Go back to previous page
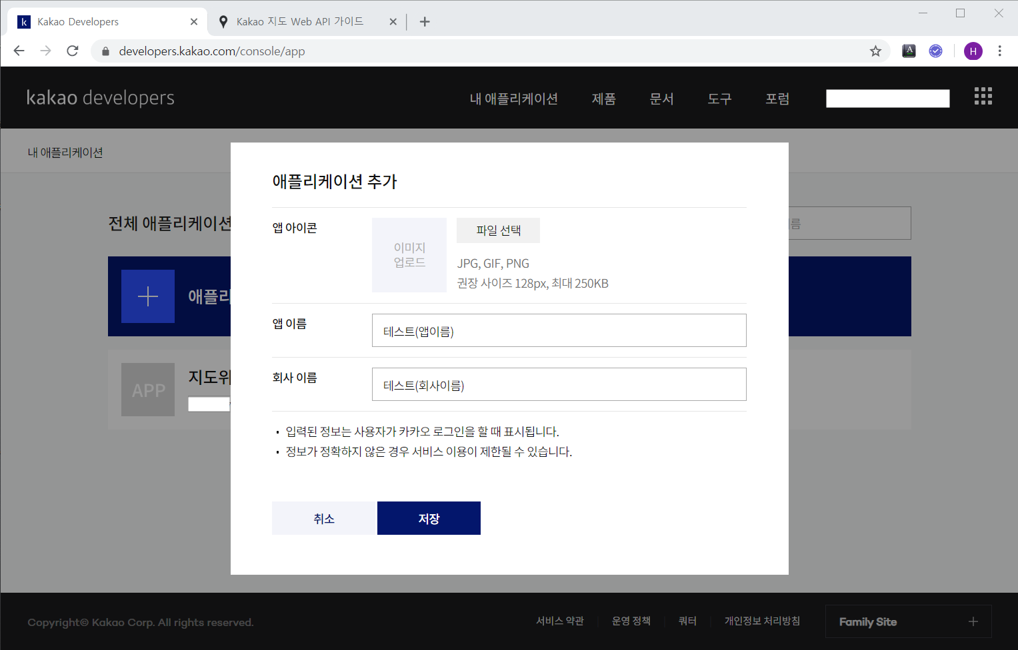 [x=19, y=51]
